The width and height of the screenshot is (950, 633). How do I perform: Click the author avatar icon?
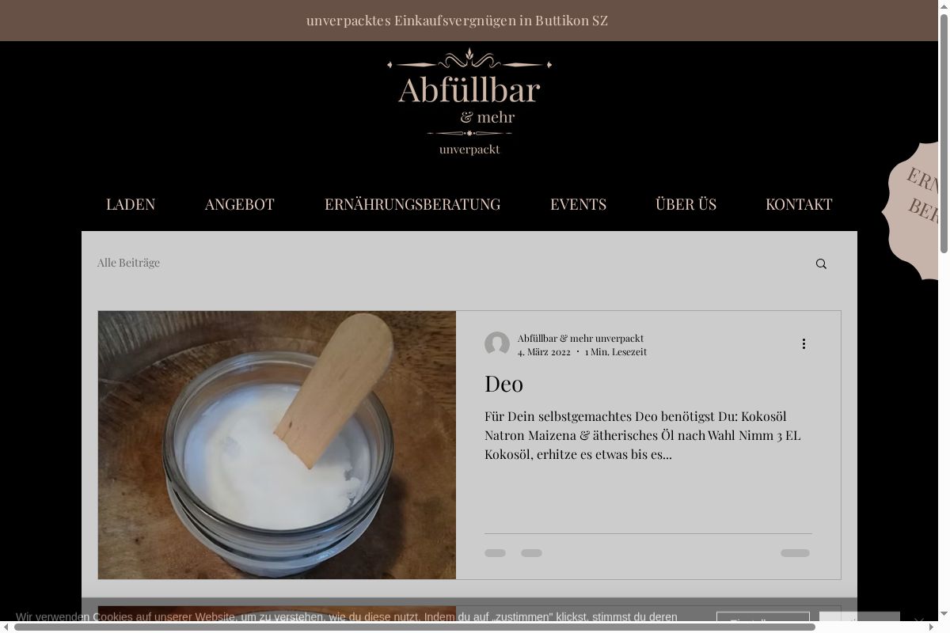pyautogui.click(x=497, y=344)
